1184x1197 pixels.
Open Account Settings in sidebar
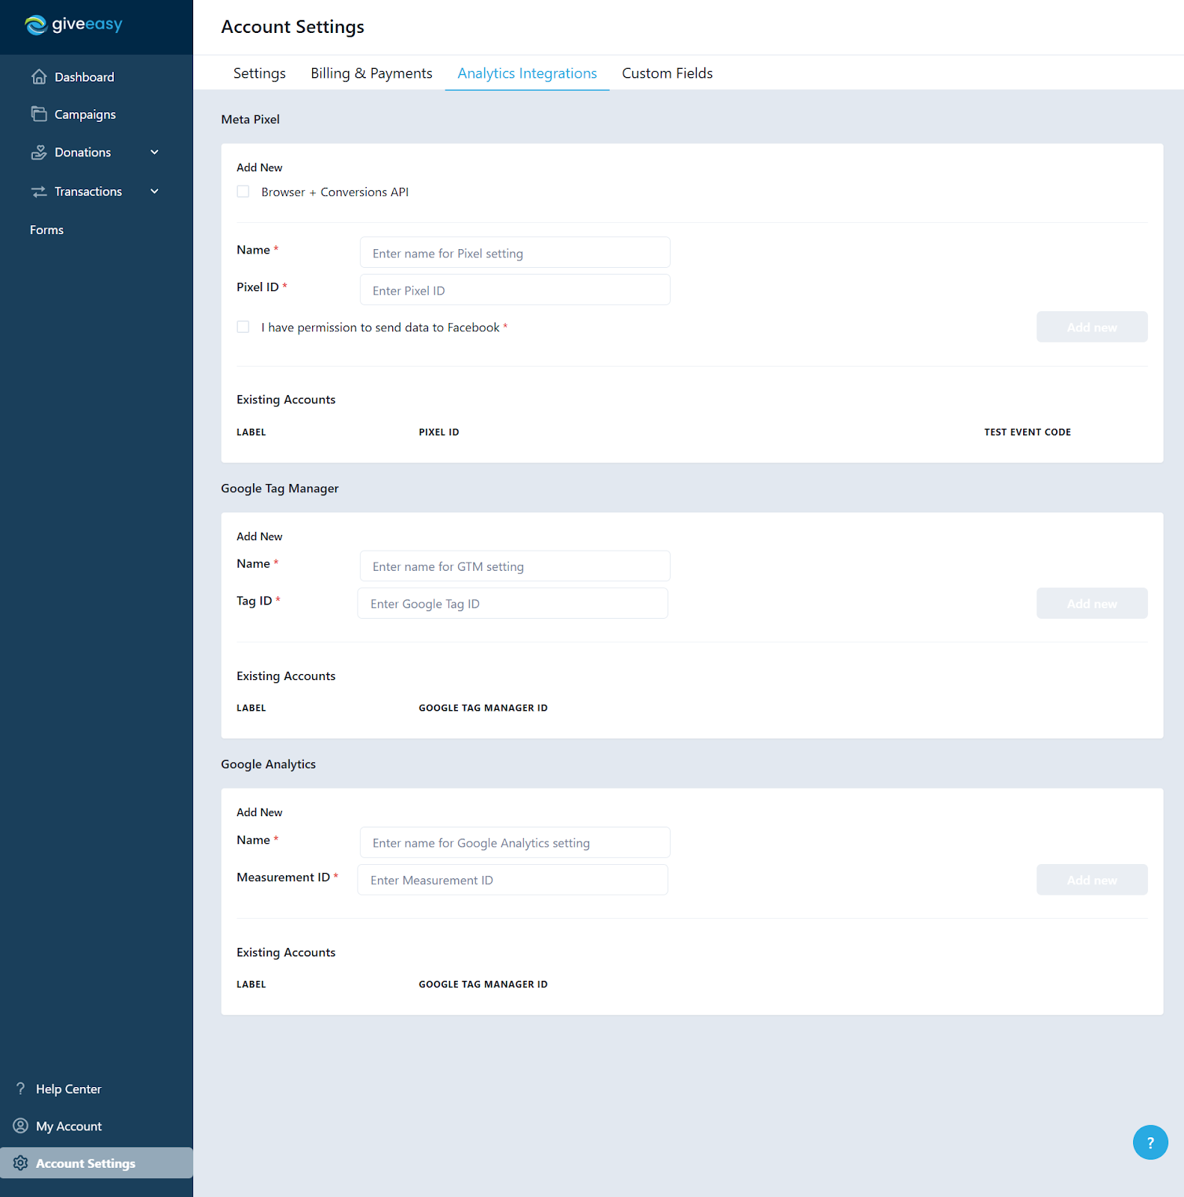tap(97, 1163)
